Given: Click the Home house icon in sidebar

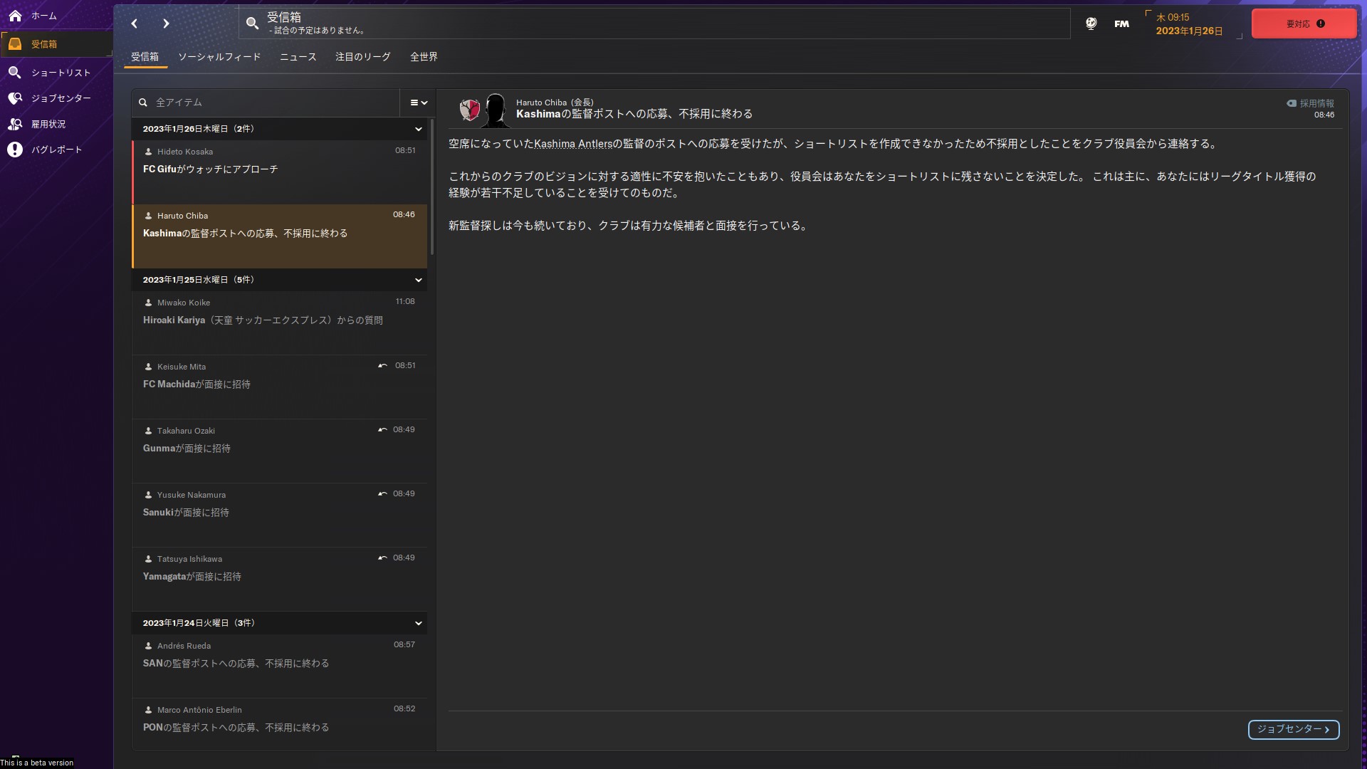Looking at the screenshot, I should [x=15, y=15].
